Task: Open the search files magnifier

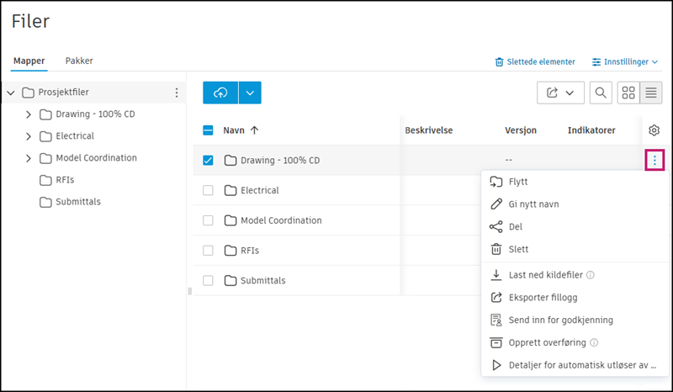Action: (601, 93)
